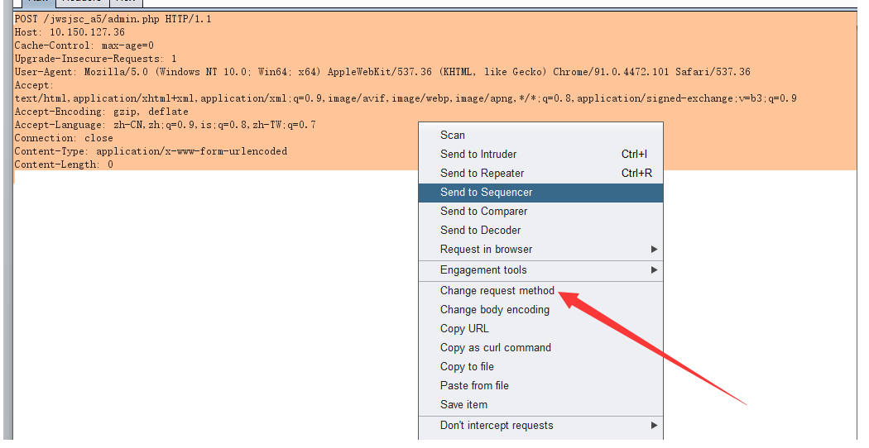
Task: Expand the Request in browser submenu arrow
Action: [654, 249]
